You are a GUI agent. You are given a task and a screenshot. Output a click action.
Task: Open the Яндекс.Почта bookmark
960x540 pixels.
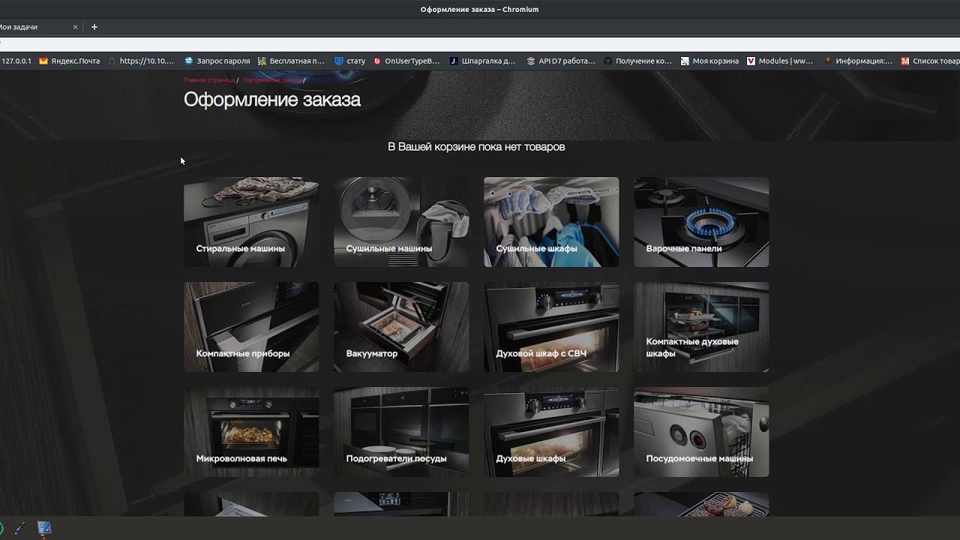70,61
